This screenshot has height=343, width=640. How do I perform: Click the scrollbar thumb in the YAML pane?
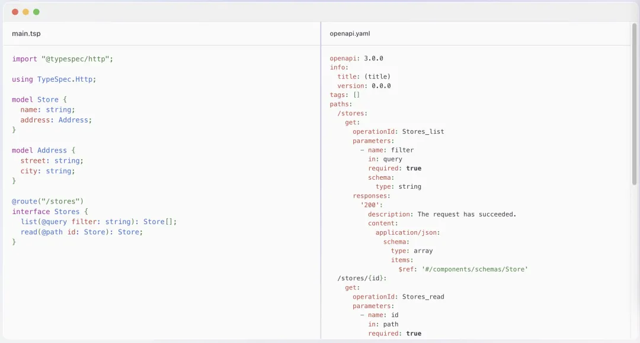click(635, 105)
